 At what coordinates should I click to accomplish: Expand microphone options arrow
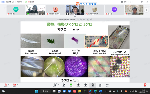coord(9,84)
